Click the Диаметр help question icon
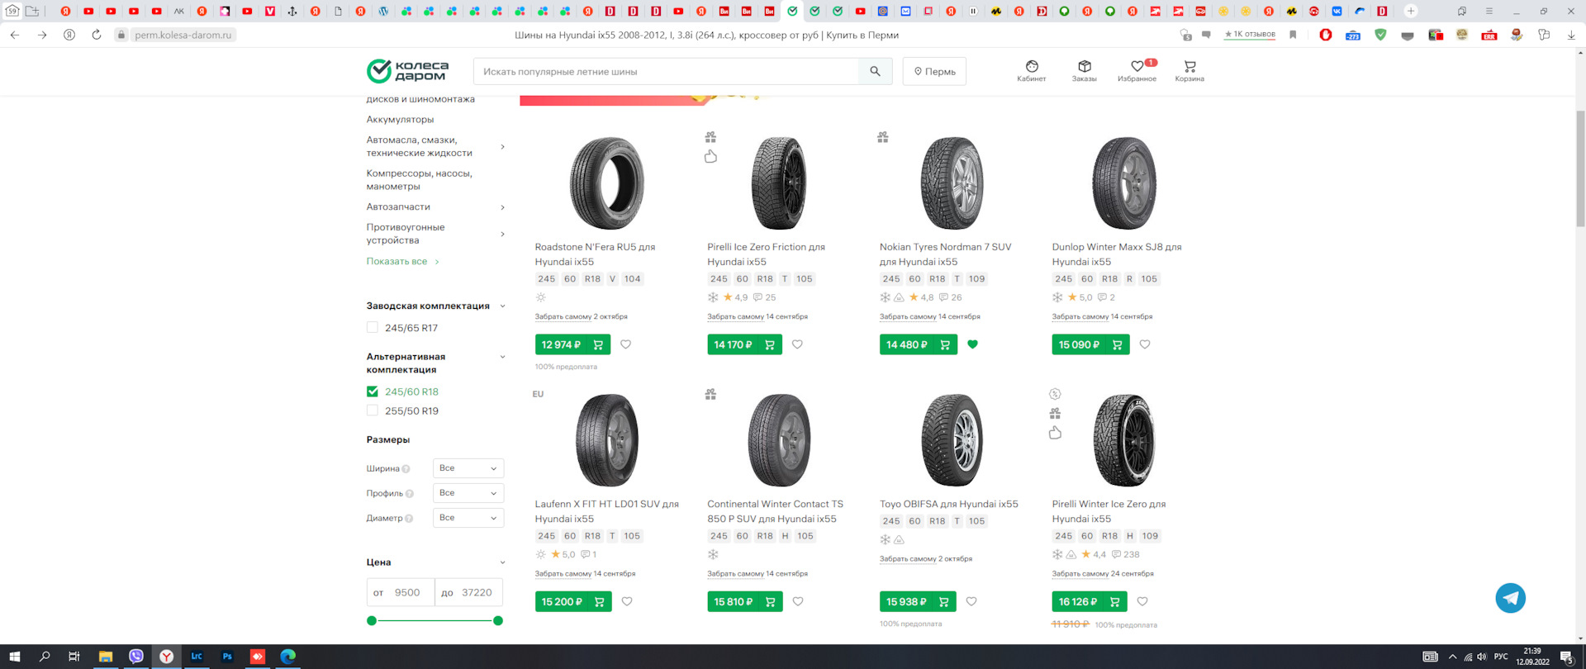Image resolution: width=1586 pixels, height=669 pixels. coord(409,519)
